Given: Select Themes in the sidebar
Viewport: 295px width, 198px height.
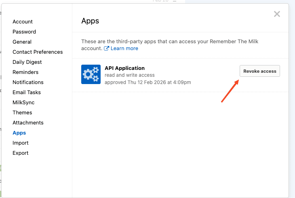Looking at the screenshot, I should click(22, 113).
